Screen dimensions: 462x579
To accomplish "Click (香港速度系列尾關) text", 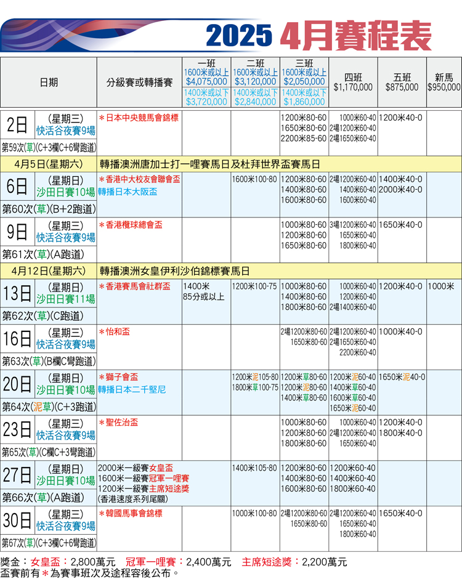I will [132, 500].
